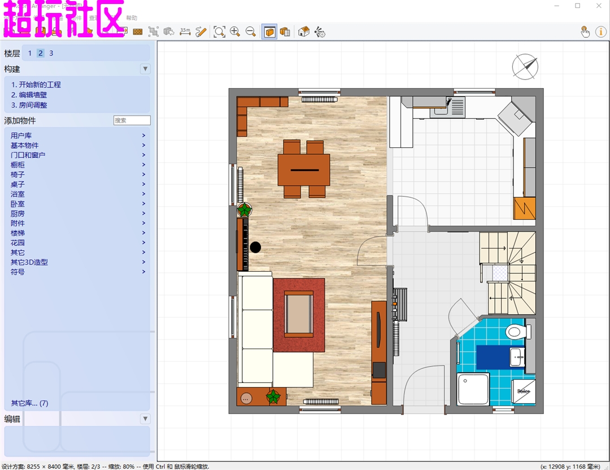Click 1. 开始新的工程 link
The width and height of the screenshot is (610, 470).
[x=36, y=84]
